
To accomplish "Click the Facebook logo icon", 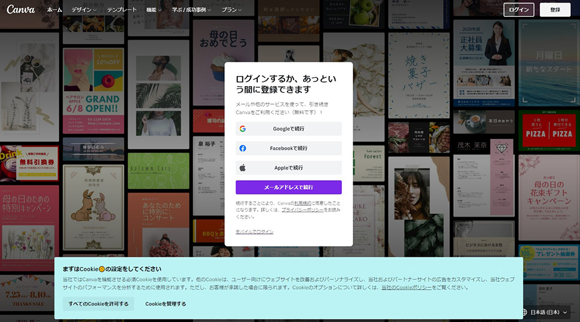I will pyautogui.click(x=243, y=148).
